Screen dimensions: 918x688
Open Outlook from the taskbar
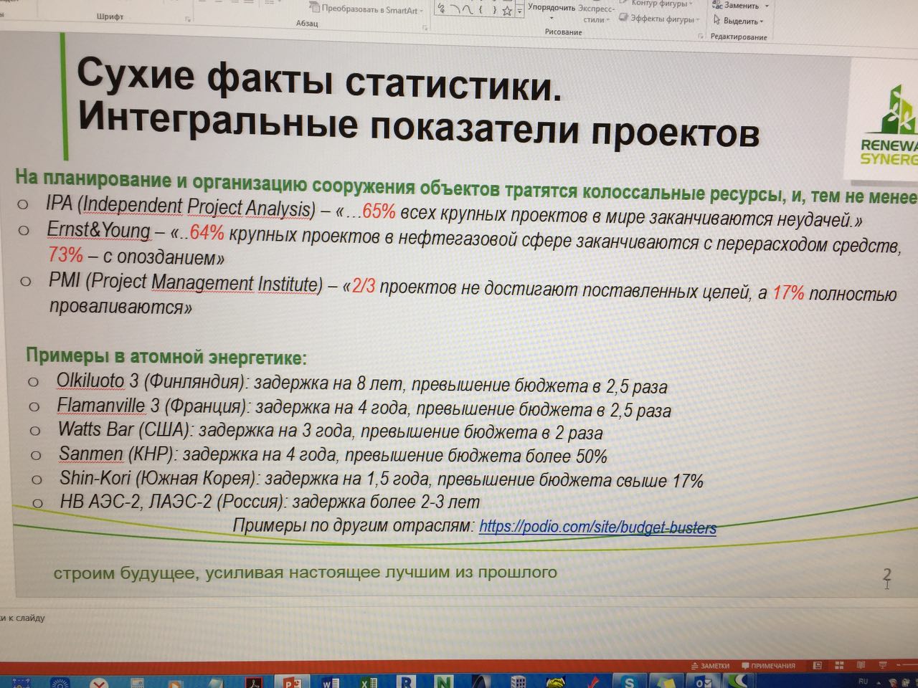point(703,682)
